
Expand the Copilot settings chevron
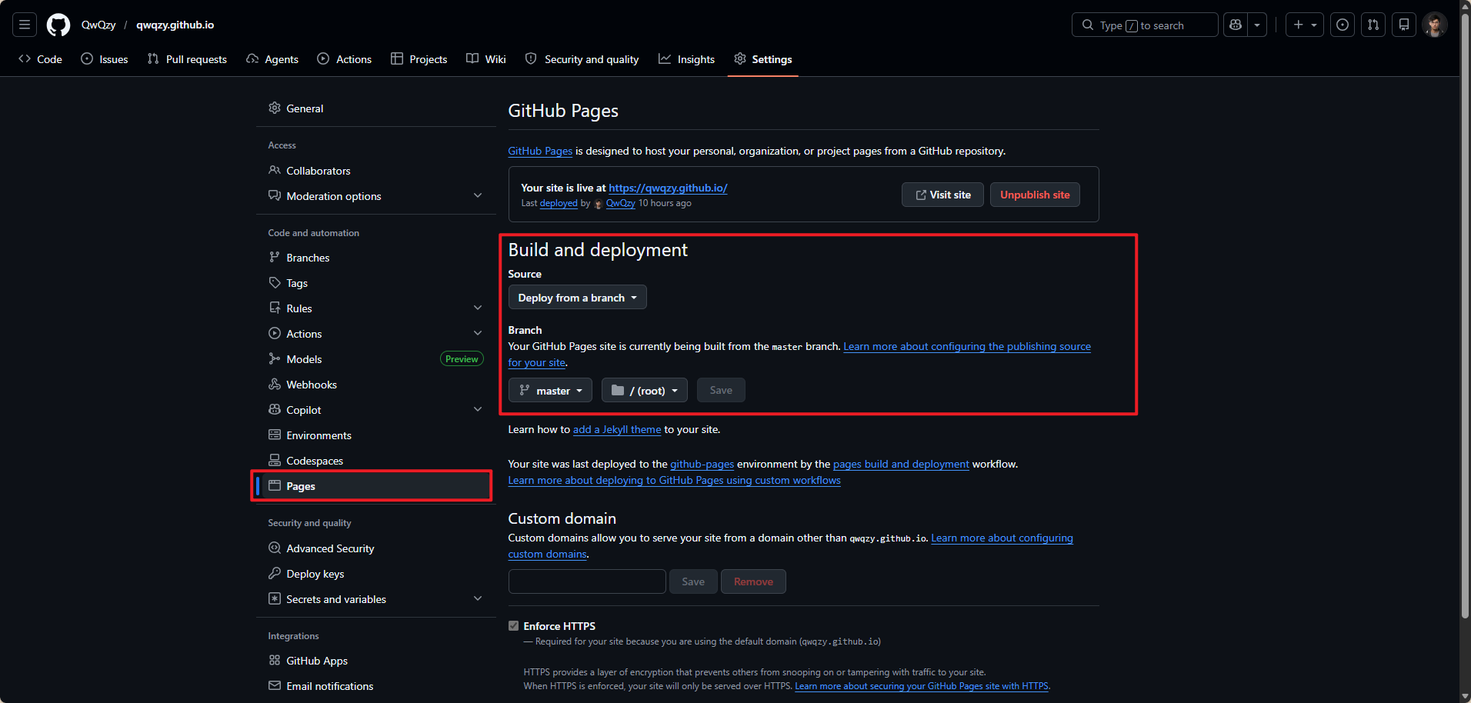[x=478, y=409]
